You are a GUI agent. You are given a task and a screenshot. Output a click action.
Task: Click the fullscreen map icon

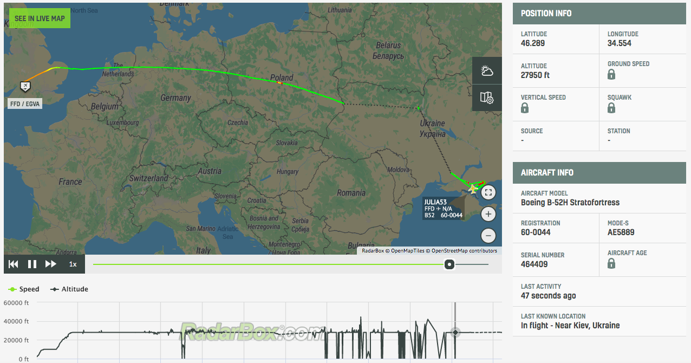coord(488,192)
